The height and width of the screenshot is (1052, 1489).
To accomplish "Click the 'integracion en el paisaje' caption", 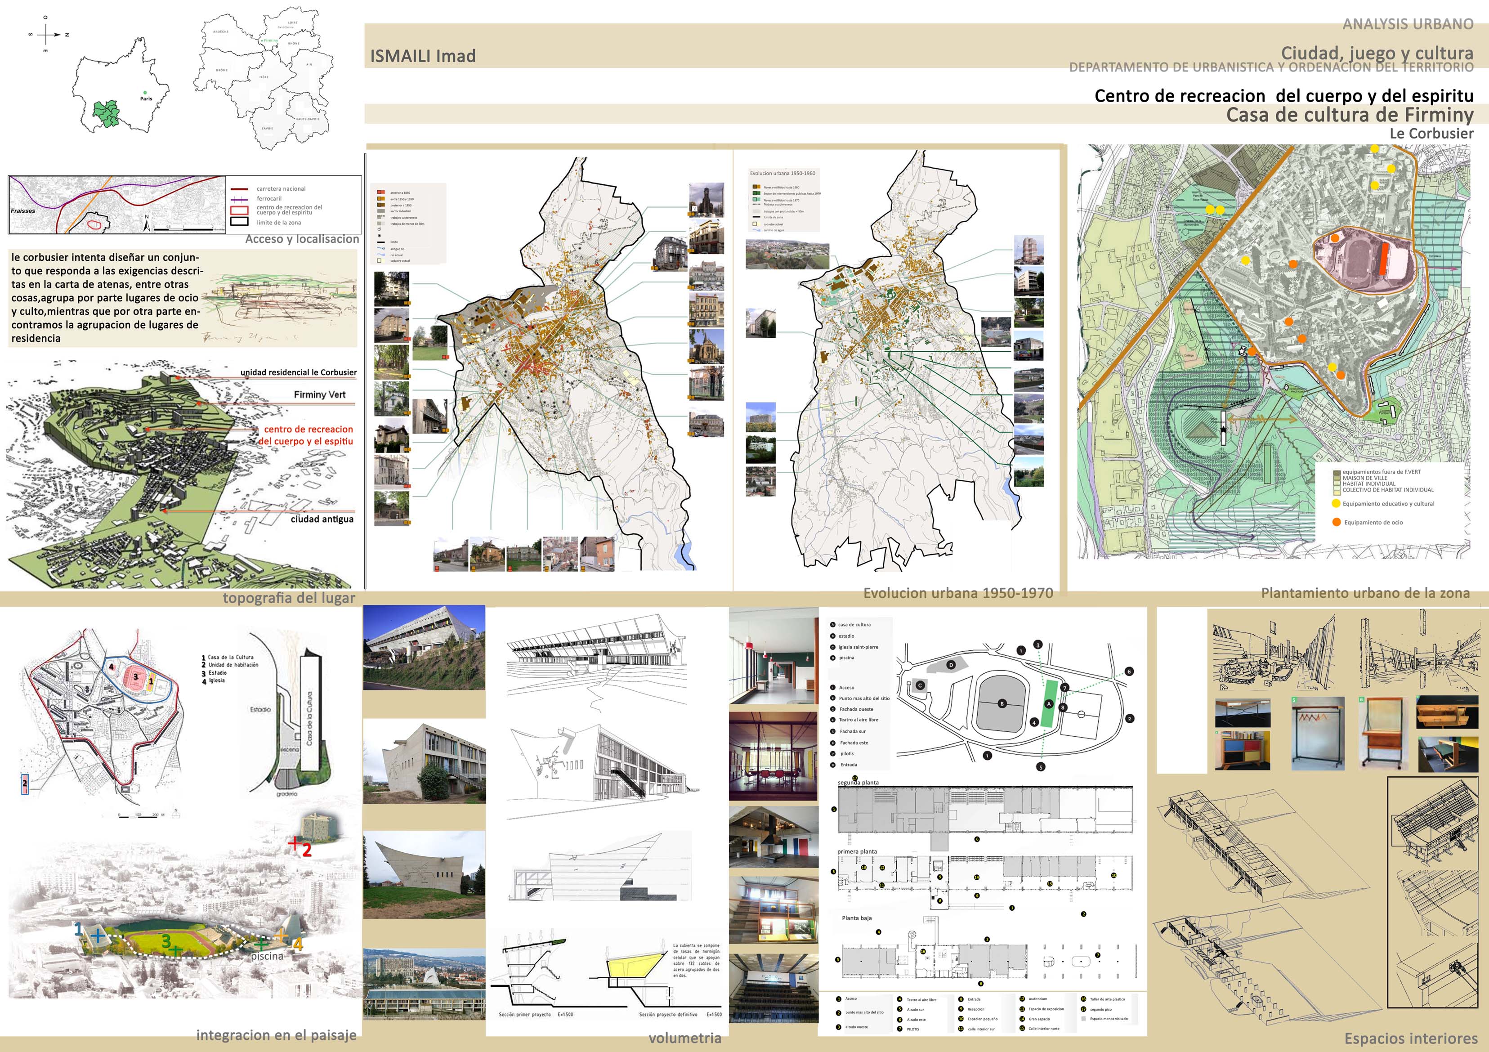I will 276,1035.
